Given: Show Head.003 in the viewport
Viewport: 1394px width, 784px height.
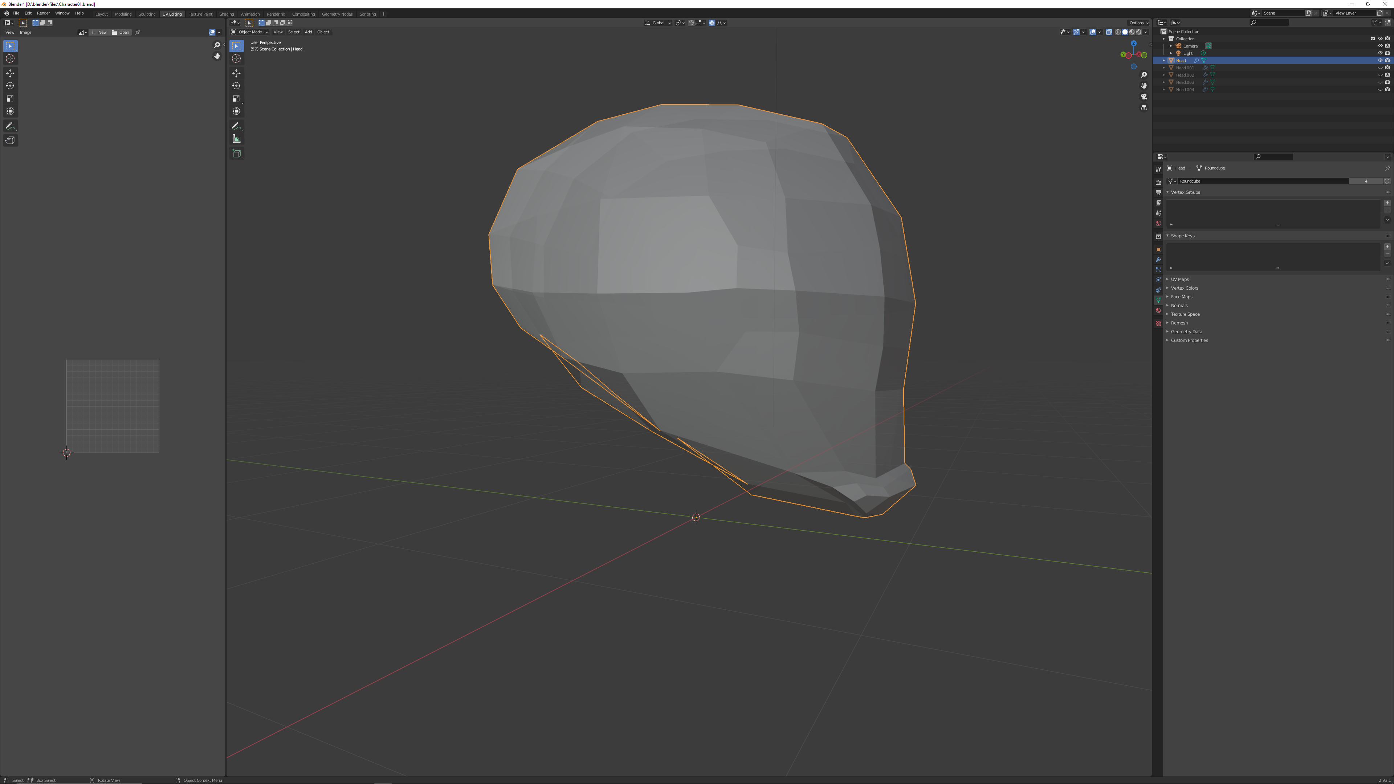Looking at the screenshot, I should pos(1380,82).
